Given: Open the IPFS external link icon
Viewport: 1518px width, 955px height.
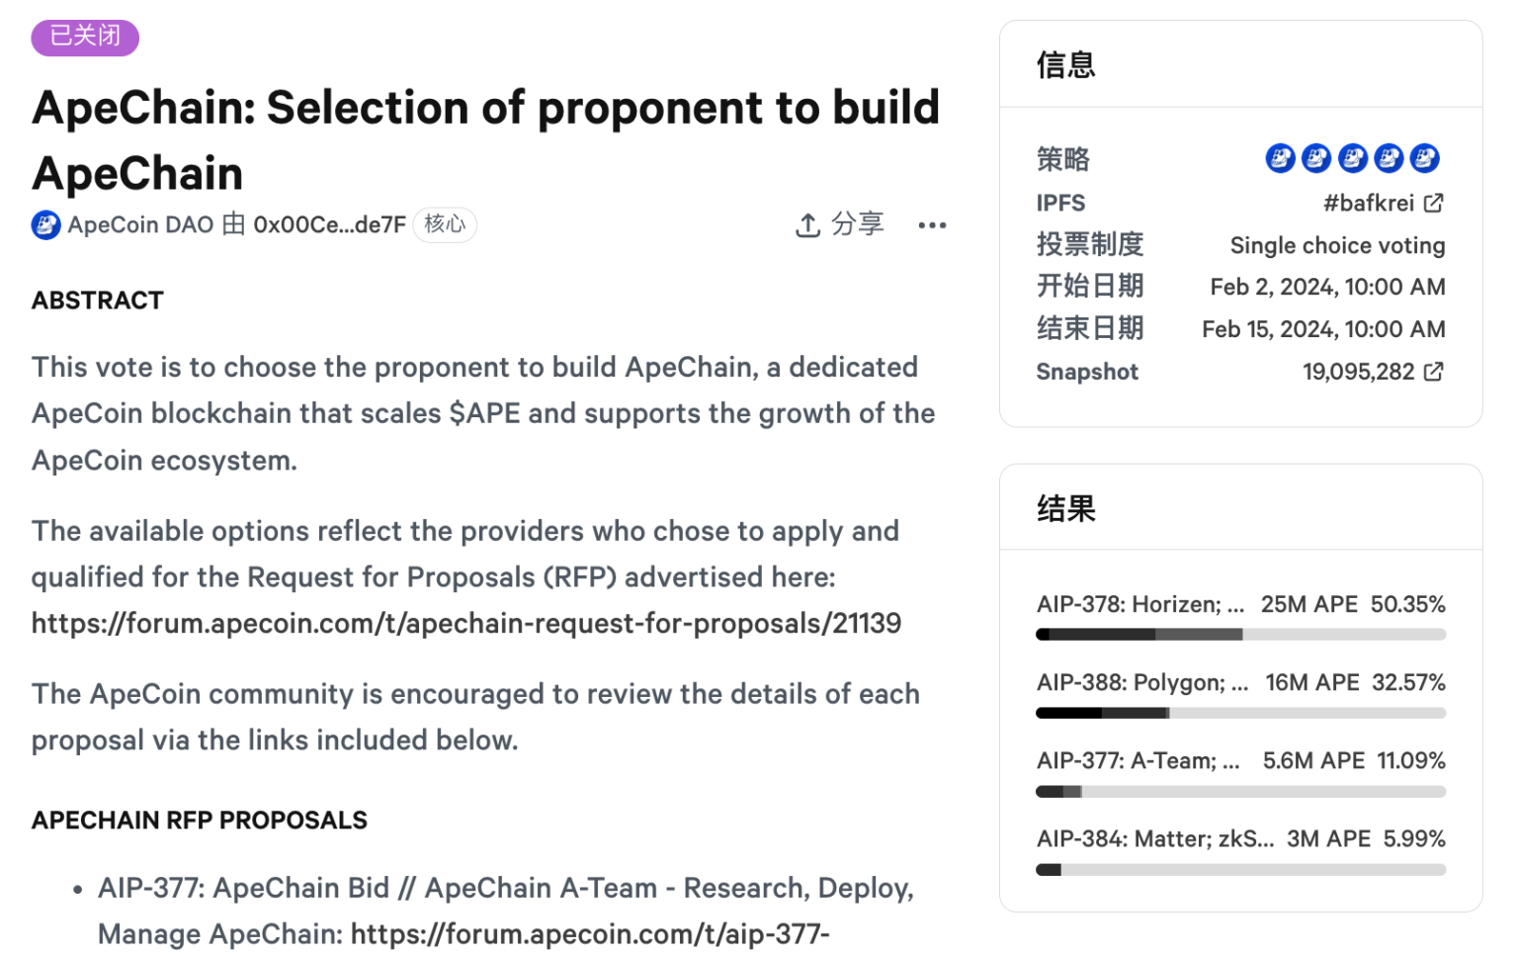Looking at the screenshot, I should pyautogui.click(x=1435, y=203).
